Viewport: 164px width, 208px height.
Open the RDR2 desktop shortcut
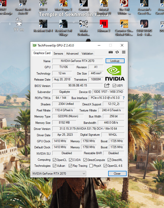[x=4, y=7]
